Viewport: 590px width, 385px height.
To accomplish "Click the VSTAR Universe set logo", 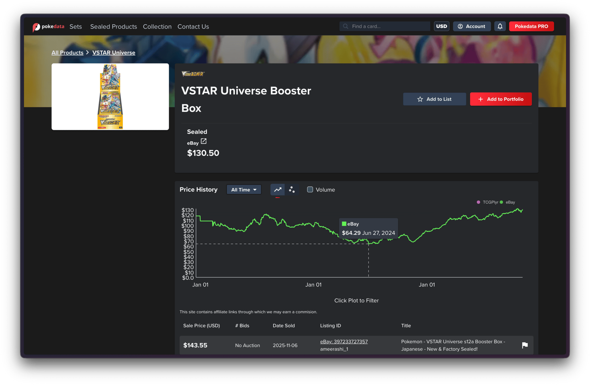I will pos(193,74).
